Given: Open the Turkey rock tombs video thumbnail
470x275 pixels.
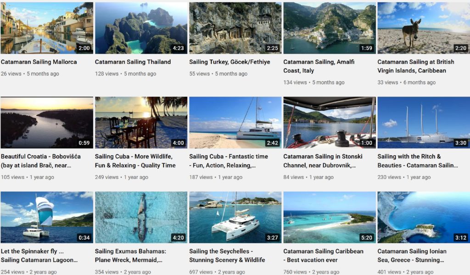Looking at the screenshot, I should coord(235,28).
